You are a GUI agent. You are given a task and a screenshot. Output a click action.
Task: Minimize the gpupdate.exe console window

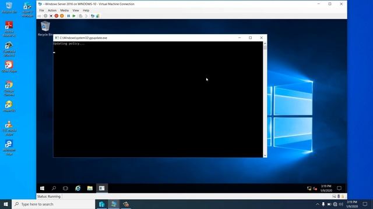click(240, 38)
